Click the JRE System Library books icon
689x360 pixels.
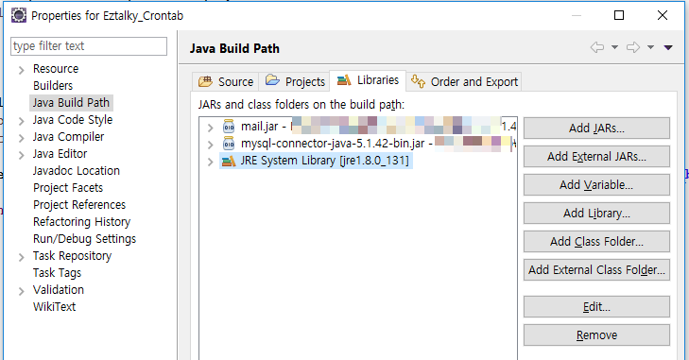coord(229,161)
